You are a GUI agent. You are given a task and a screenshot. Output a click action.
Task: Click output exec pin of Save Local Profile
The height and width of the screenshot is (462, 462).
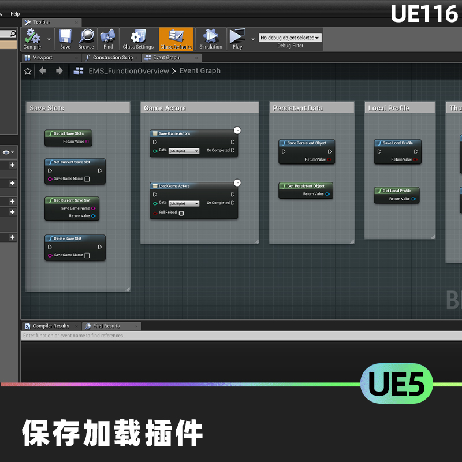[x=416, y=152]
